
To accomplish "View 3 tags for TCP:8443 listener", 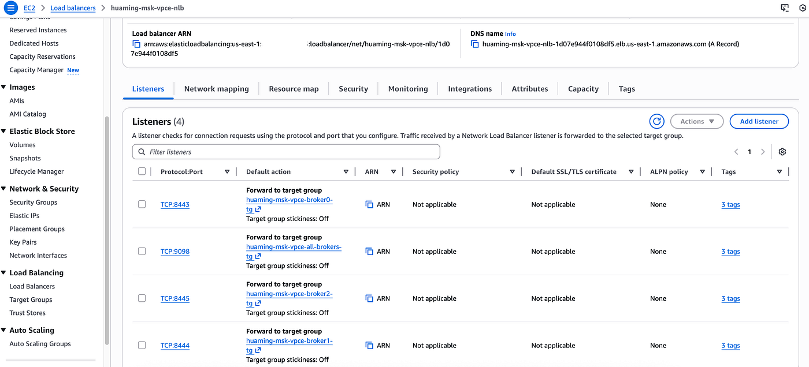I will pyautogui.click(x=730, y=204).
